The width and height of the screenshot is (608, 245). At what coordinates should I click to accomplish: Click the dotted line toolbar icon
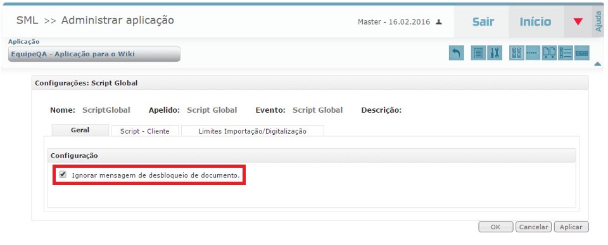(x=533, y=53)
